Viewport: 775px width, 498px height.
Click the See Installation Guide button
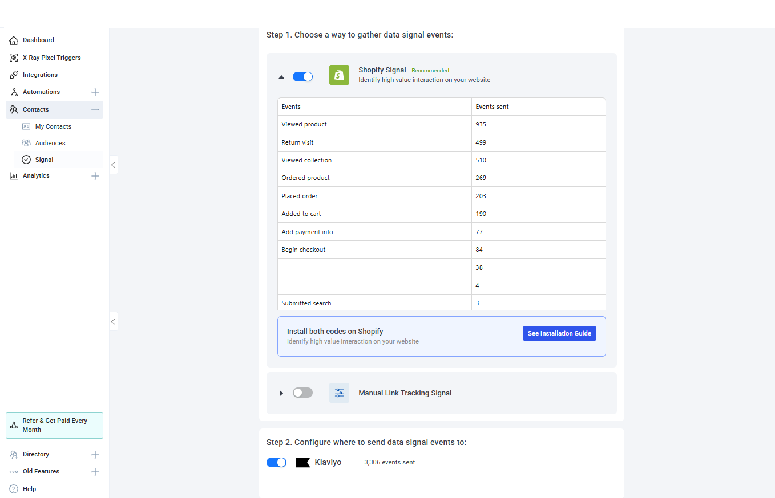[559, 333]
